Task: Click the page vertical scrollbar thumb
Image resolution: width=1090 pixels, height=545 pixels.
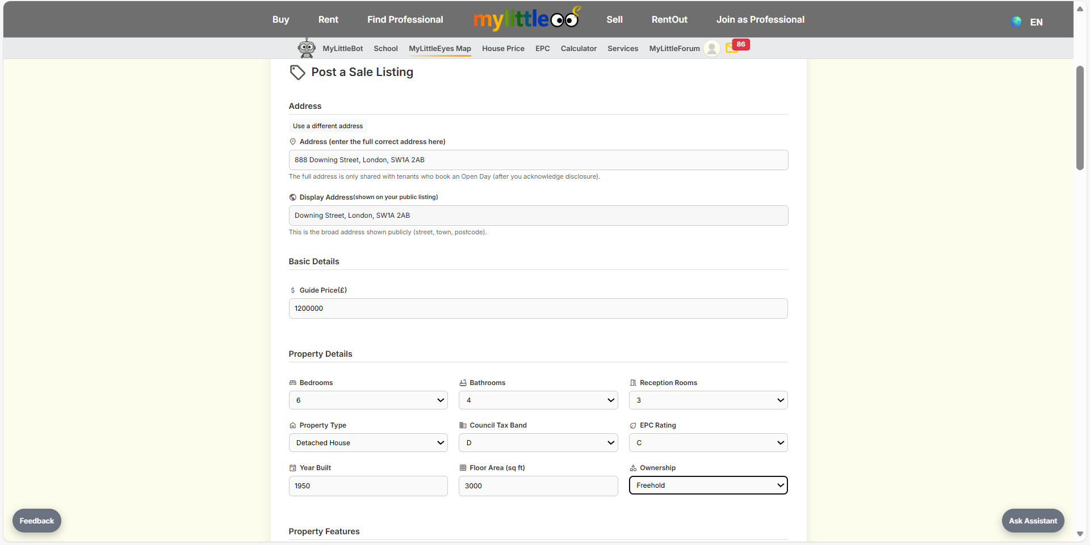Action: pos(1080,118)
